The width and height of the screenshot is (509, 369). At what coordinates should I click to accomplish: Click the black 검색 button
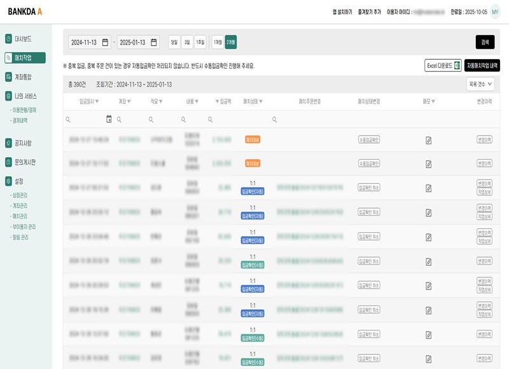point(485,42)
